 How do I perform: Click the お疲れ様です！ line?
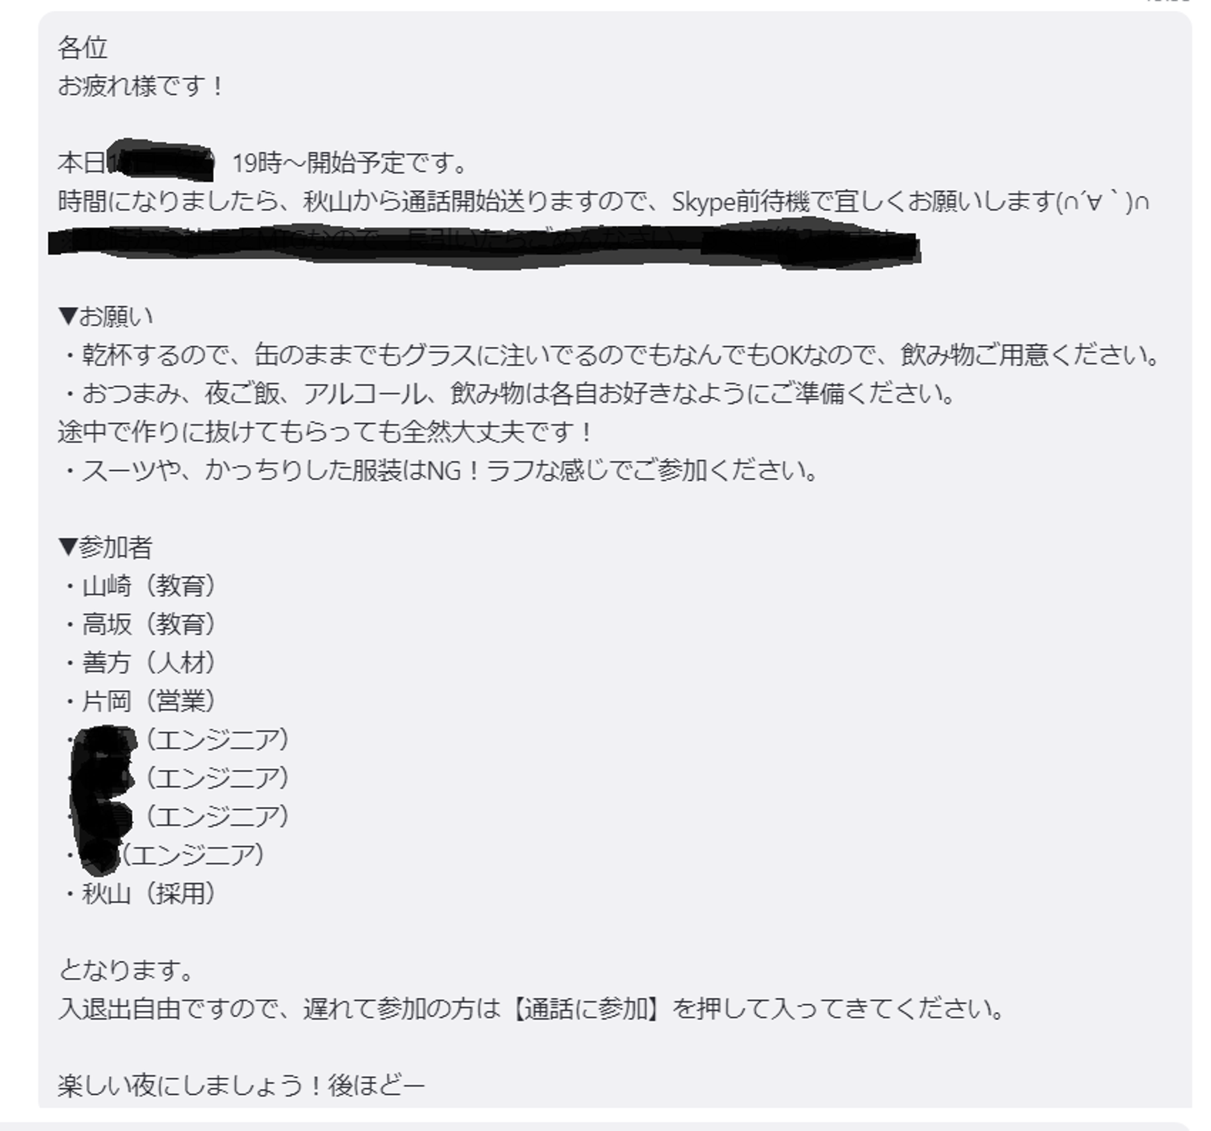[140, 86]
